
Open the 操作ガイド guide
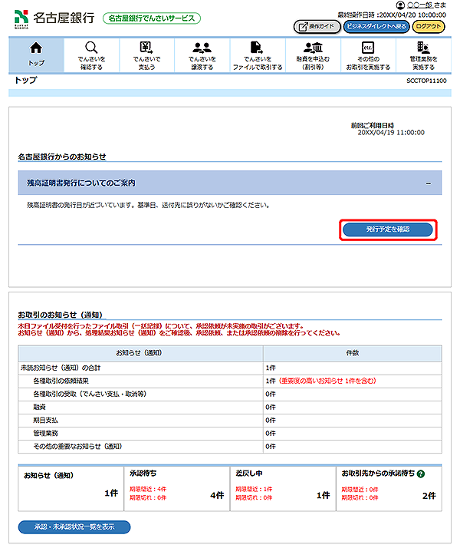pyautogui.click(x=317, y=26)
